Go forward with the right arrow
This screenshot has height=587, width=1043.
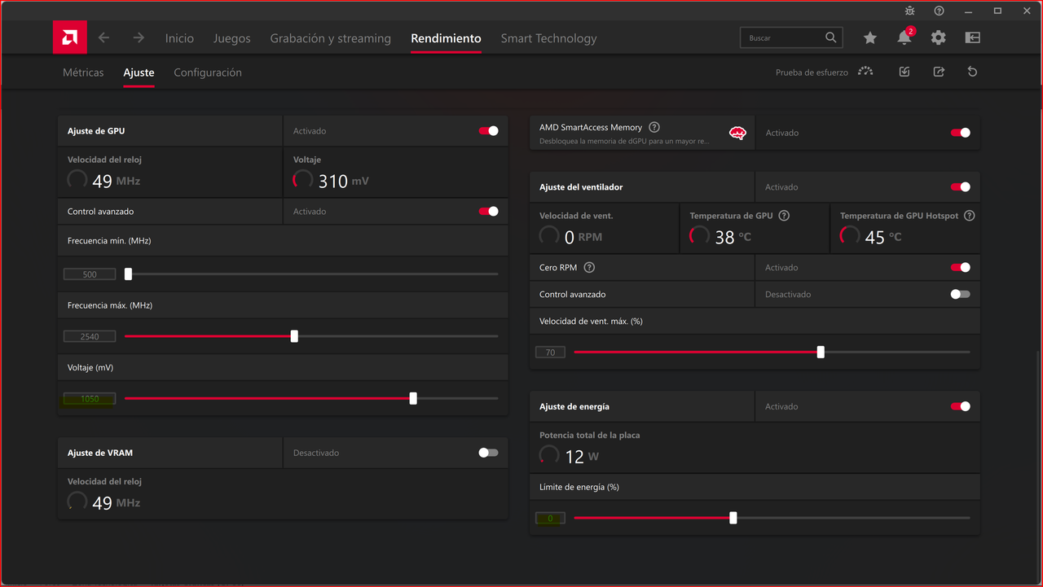[139, 37]
